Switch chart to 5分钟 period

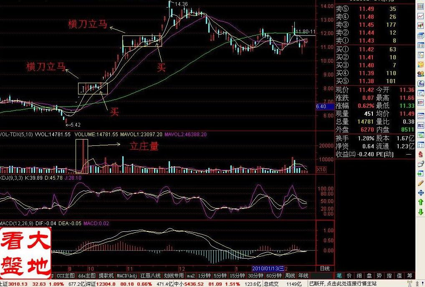click(x=220, y=276)
